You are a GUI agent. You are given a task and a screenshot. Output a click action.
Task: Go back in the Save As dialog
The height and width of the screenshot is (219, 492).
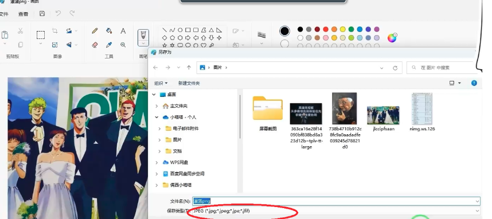pyautogui.click(x=155, y=68)
